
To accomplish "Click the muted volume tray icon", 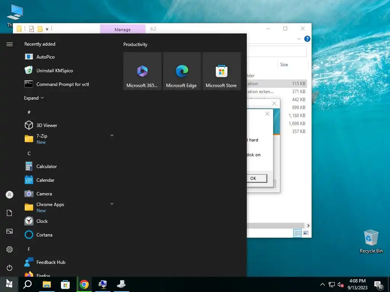I will coord(340,284).
